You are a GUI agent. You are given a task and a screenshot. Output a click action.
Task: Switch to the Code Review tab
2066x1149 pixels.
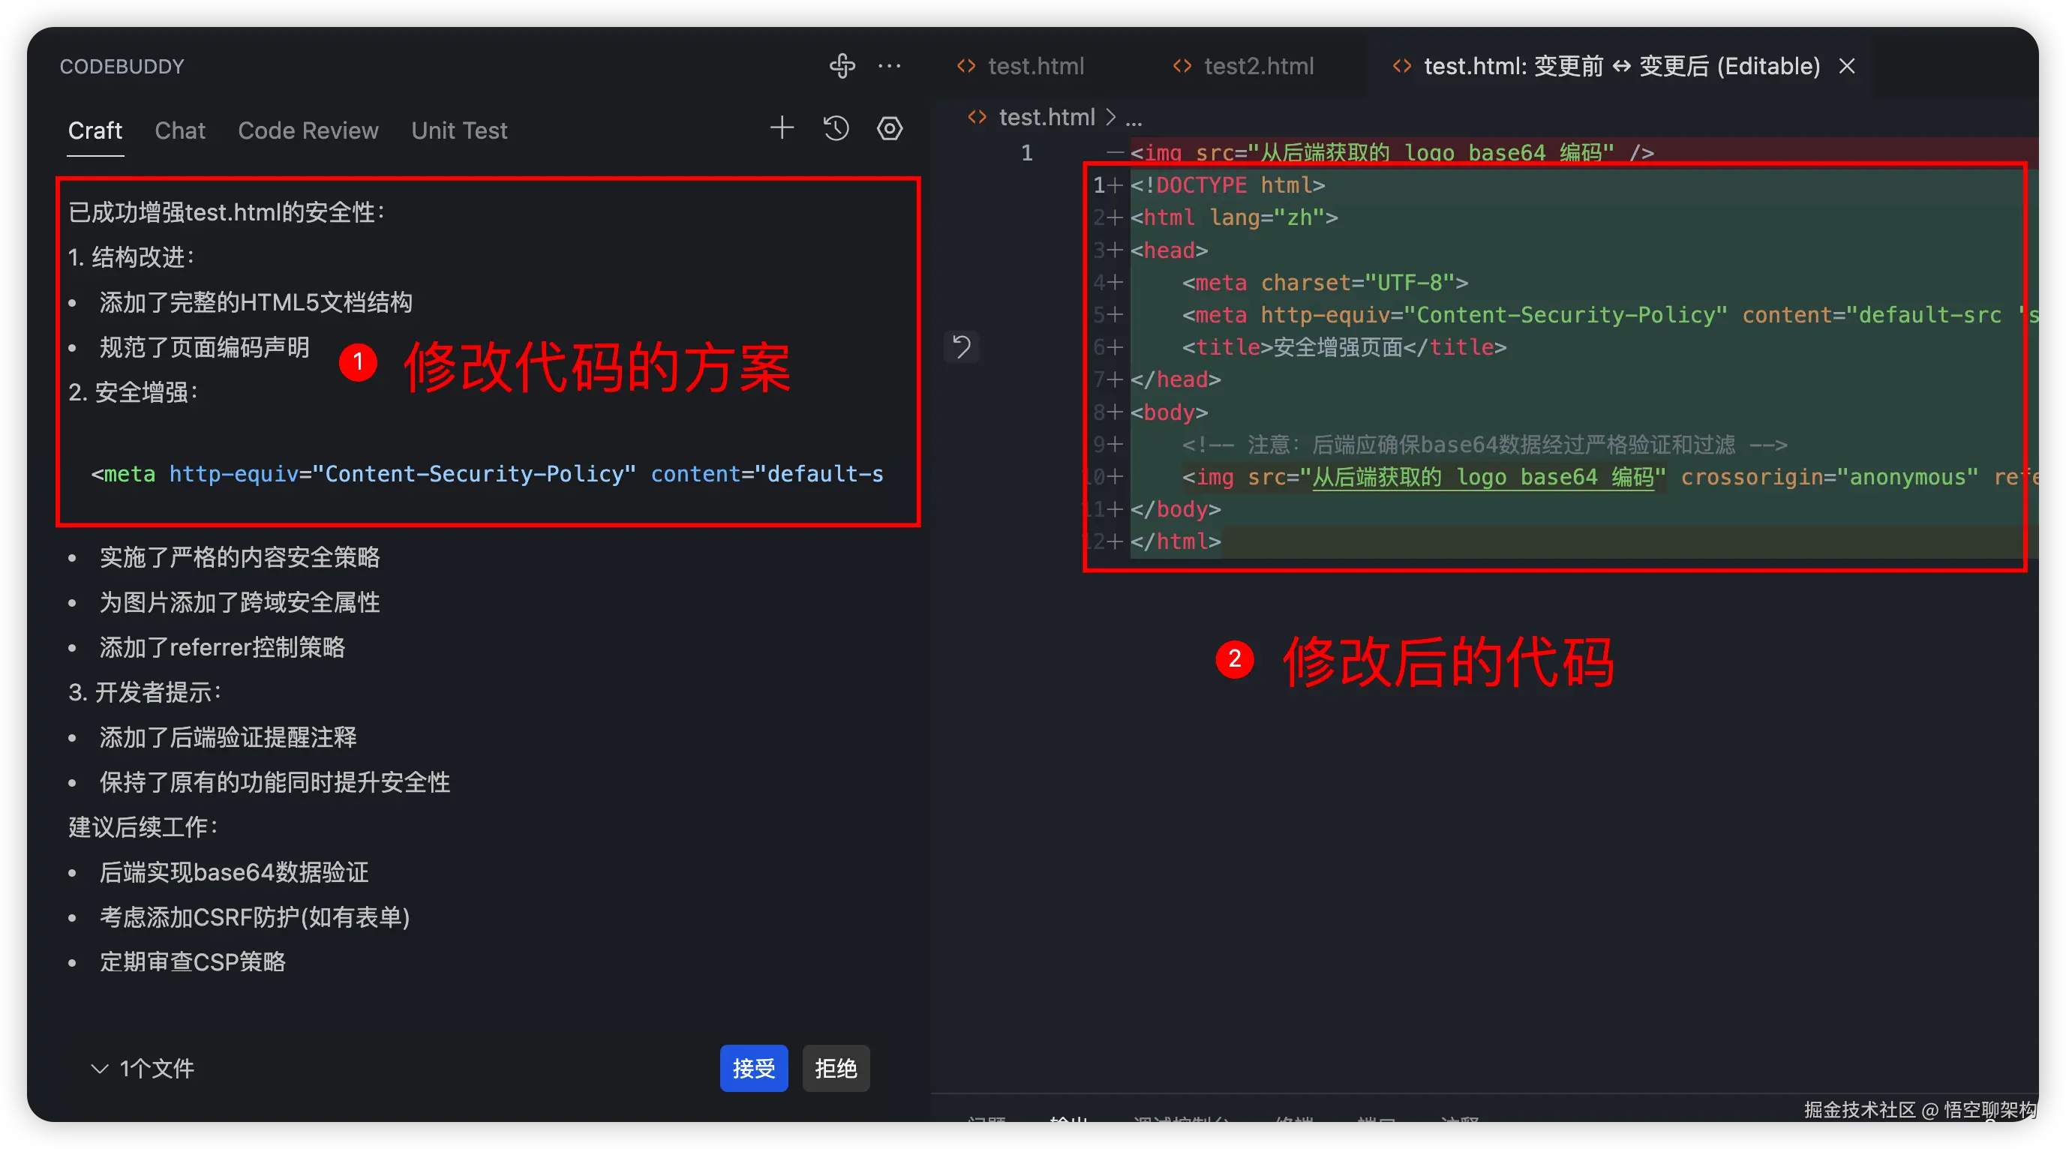click(x=308, y=130)
